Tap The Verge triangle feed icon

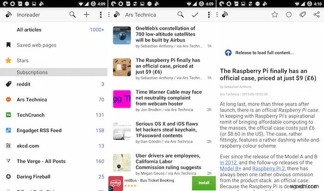tap(8, 161)
